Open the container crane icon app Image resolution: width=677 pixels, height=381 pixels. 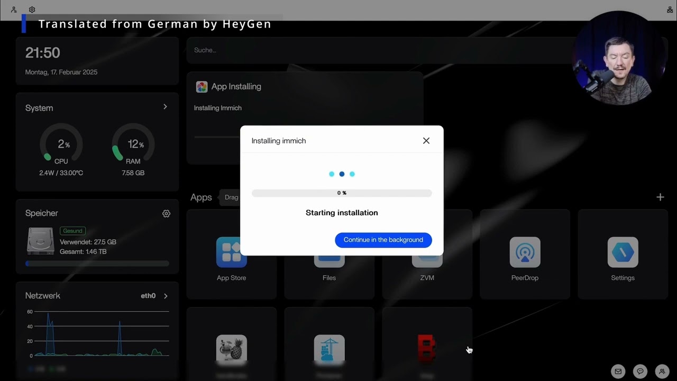coord(329,349)
